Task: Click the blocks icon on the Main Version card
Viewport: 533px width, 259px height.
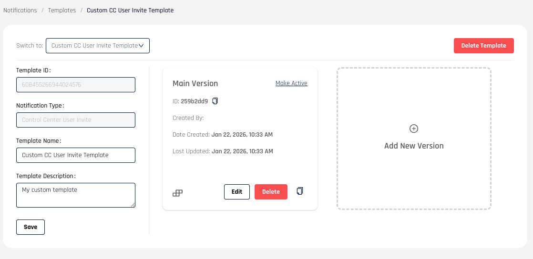Action: [x=177, y=193]
